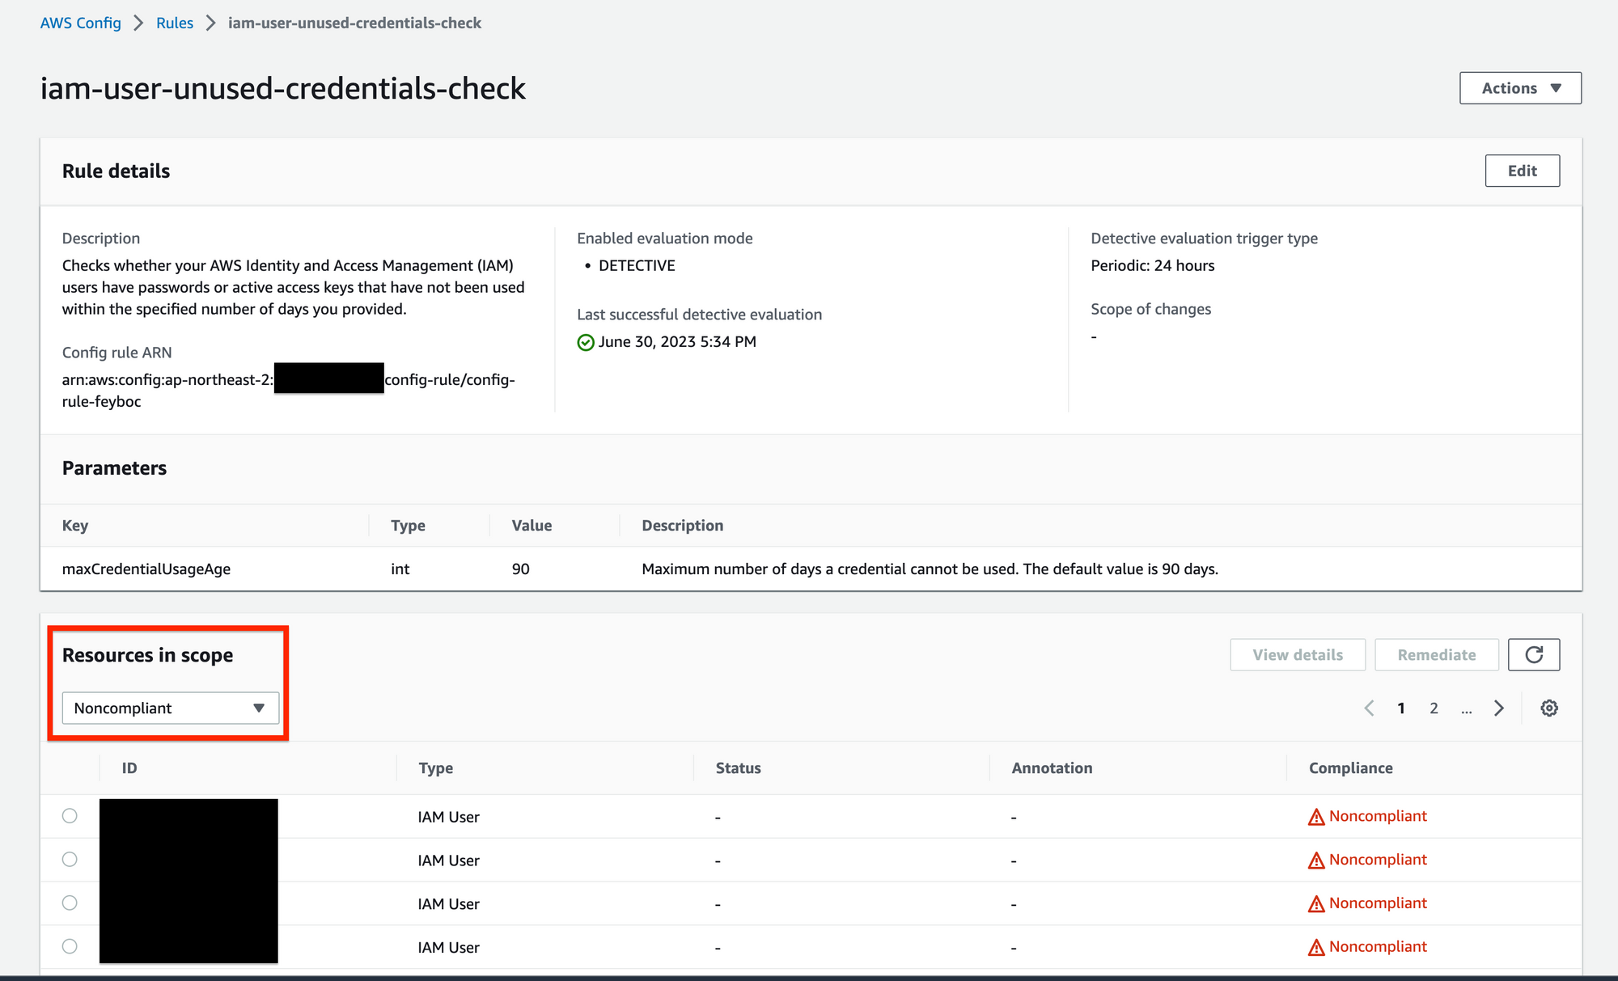Open the Noncompliant compliance filter dropdown
The image size is (1618, 981).
(171, 708)
